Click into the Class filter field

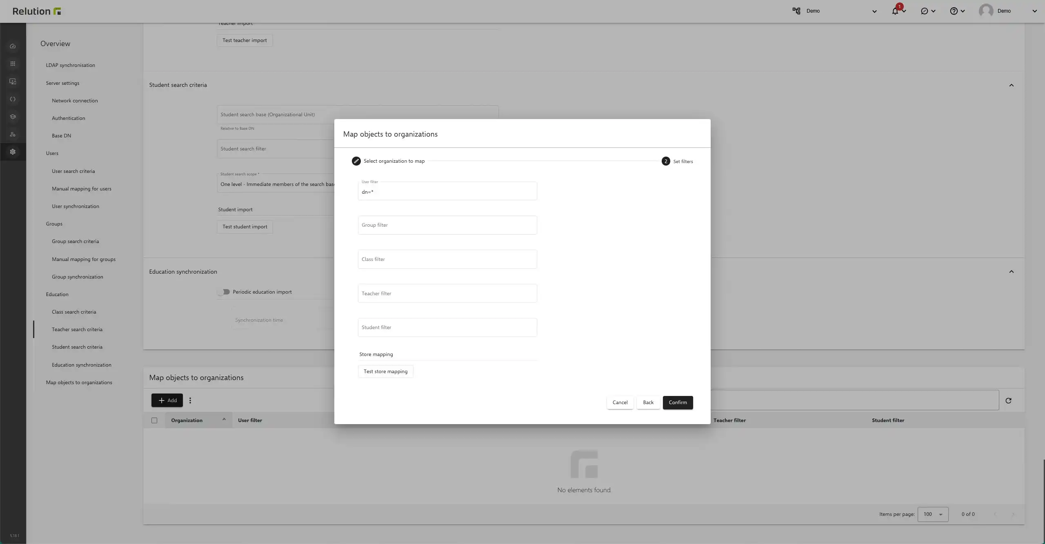coord(447,259)
